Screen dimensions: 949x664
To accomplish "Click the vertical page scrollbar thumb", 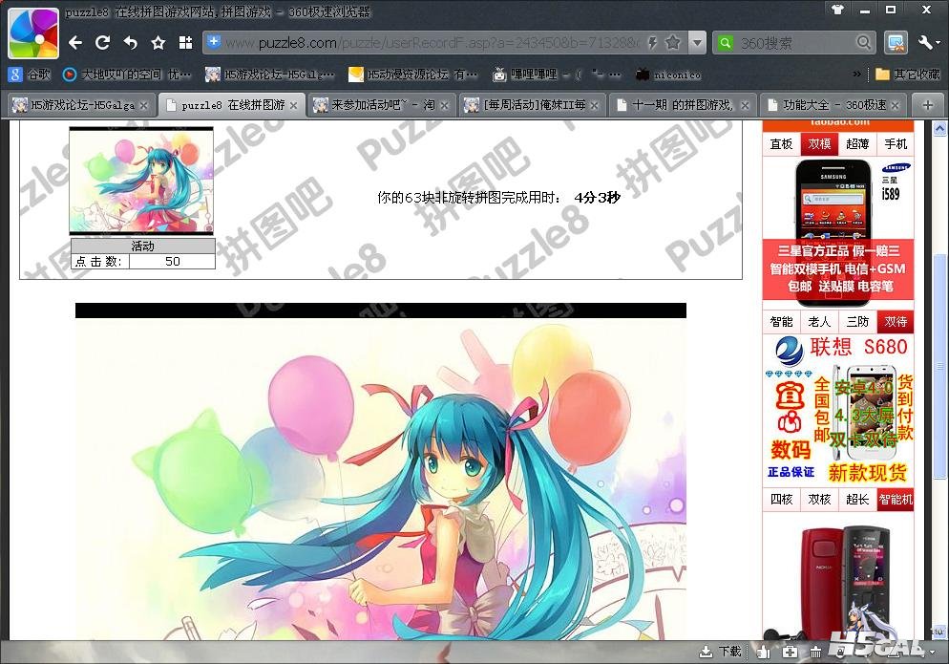I will [939, 367].
